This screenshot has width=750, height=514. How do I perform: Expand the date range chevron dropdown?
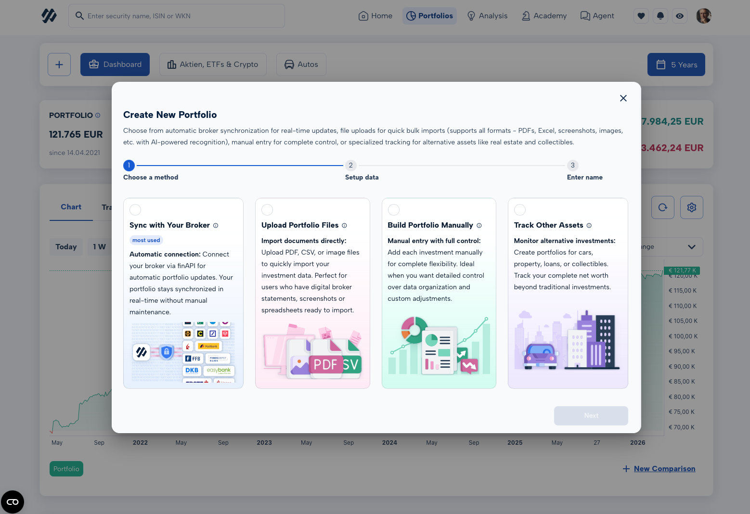[692, 246]
